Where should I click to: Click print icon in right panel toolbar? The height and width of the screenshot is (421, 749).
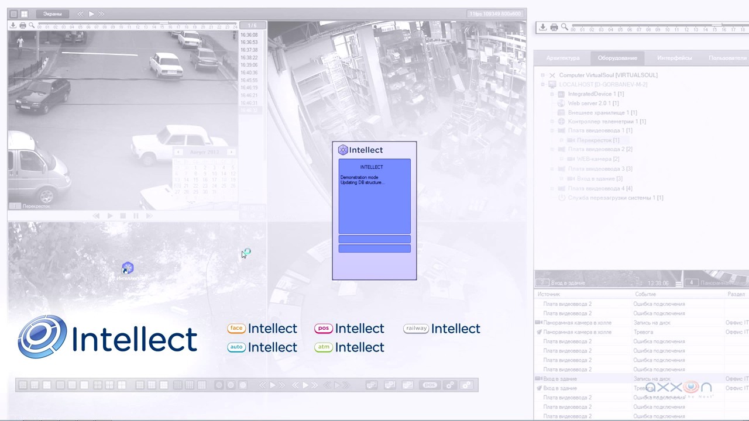point(554,27)
